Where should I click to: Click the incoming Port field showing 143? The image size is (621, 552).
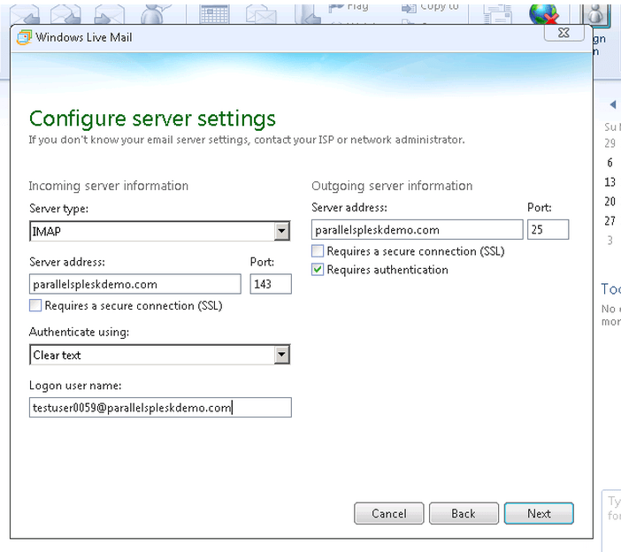(x=271, y=284)
